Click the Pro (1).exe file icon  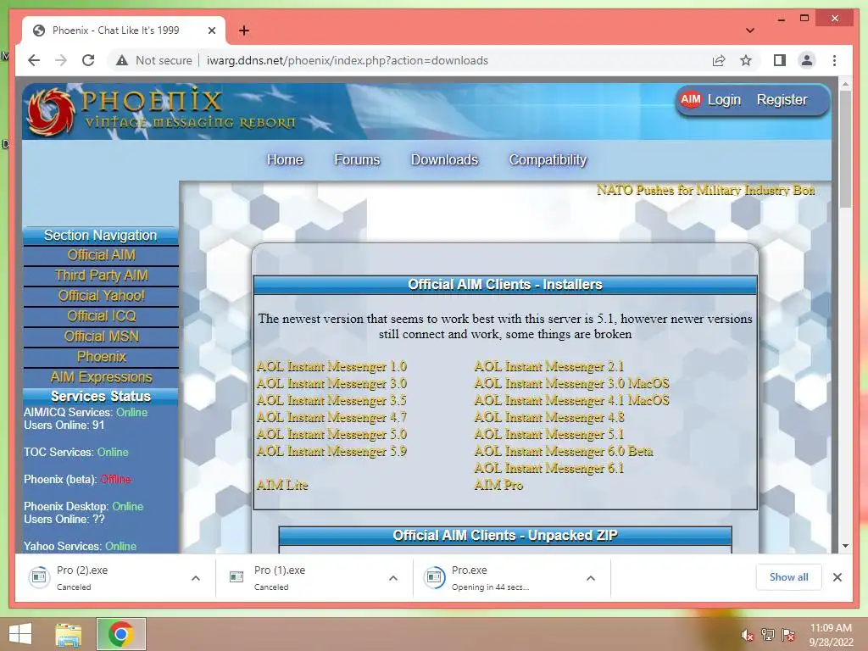pyautogui.click(x=236, y=577)
